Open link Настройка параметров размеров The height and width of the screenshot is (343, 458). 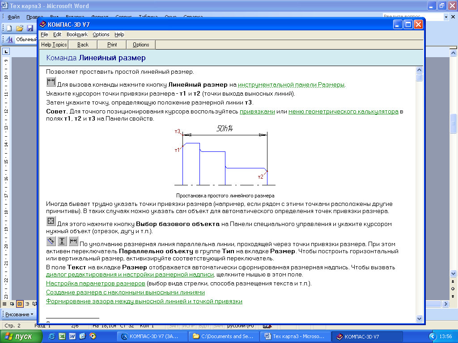(96, 284)
